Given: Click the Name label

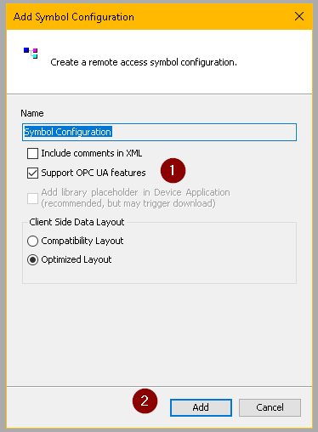Looking at the screenshot, I should coord(32,113).
